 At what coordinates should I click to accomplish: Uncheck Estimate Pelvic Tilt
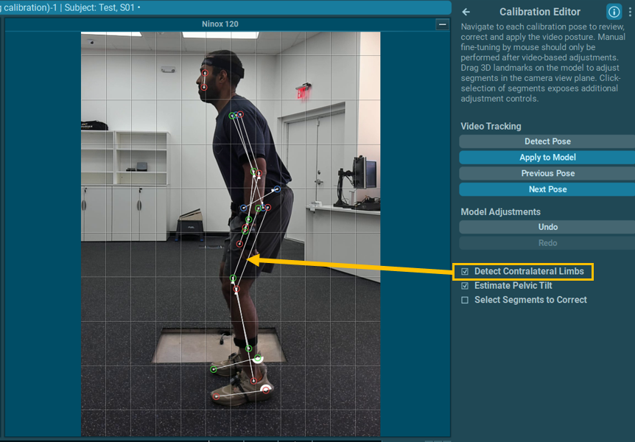465,286
